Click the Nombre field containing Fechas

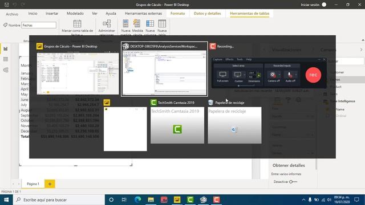coord(39,25)
